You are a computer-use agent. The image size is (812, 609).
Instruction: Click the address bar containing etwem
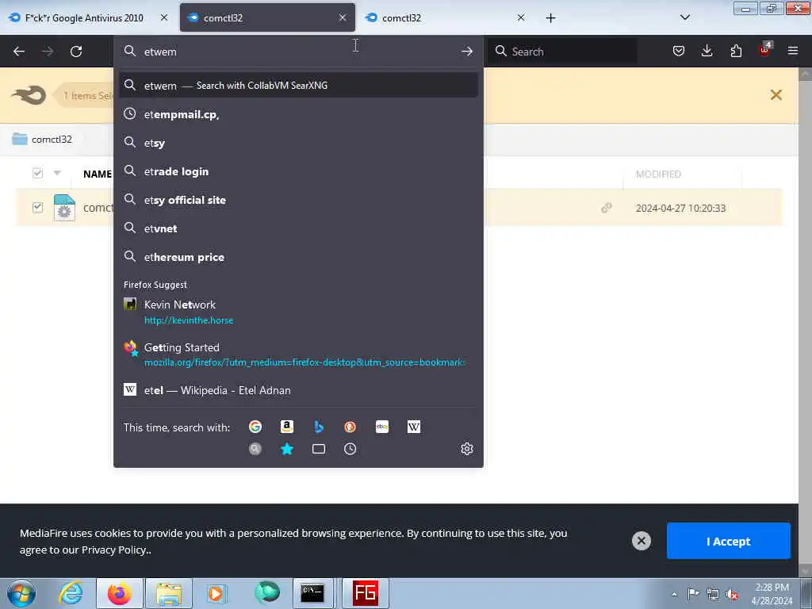pos(298,52)
